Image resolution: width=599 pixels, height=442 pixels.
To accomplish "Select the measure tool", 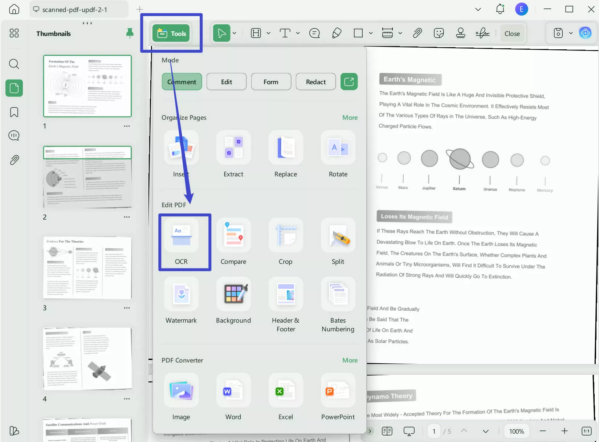I will point(387,33).
